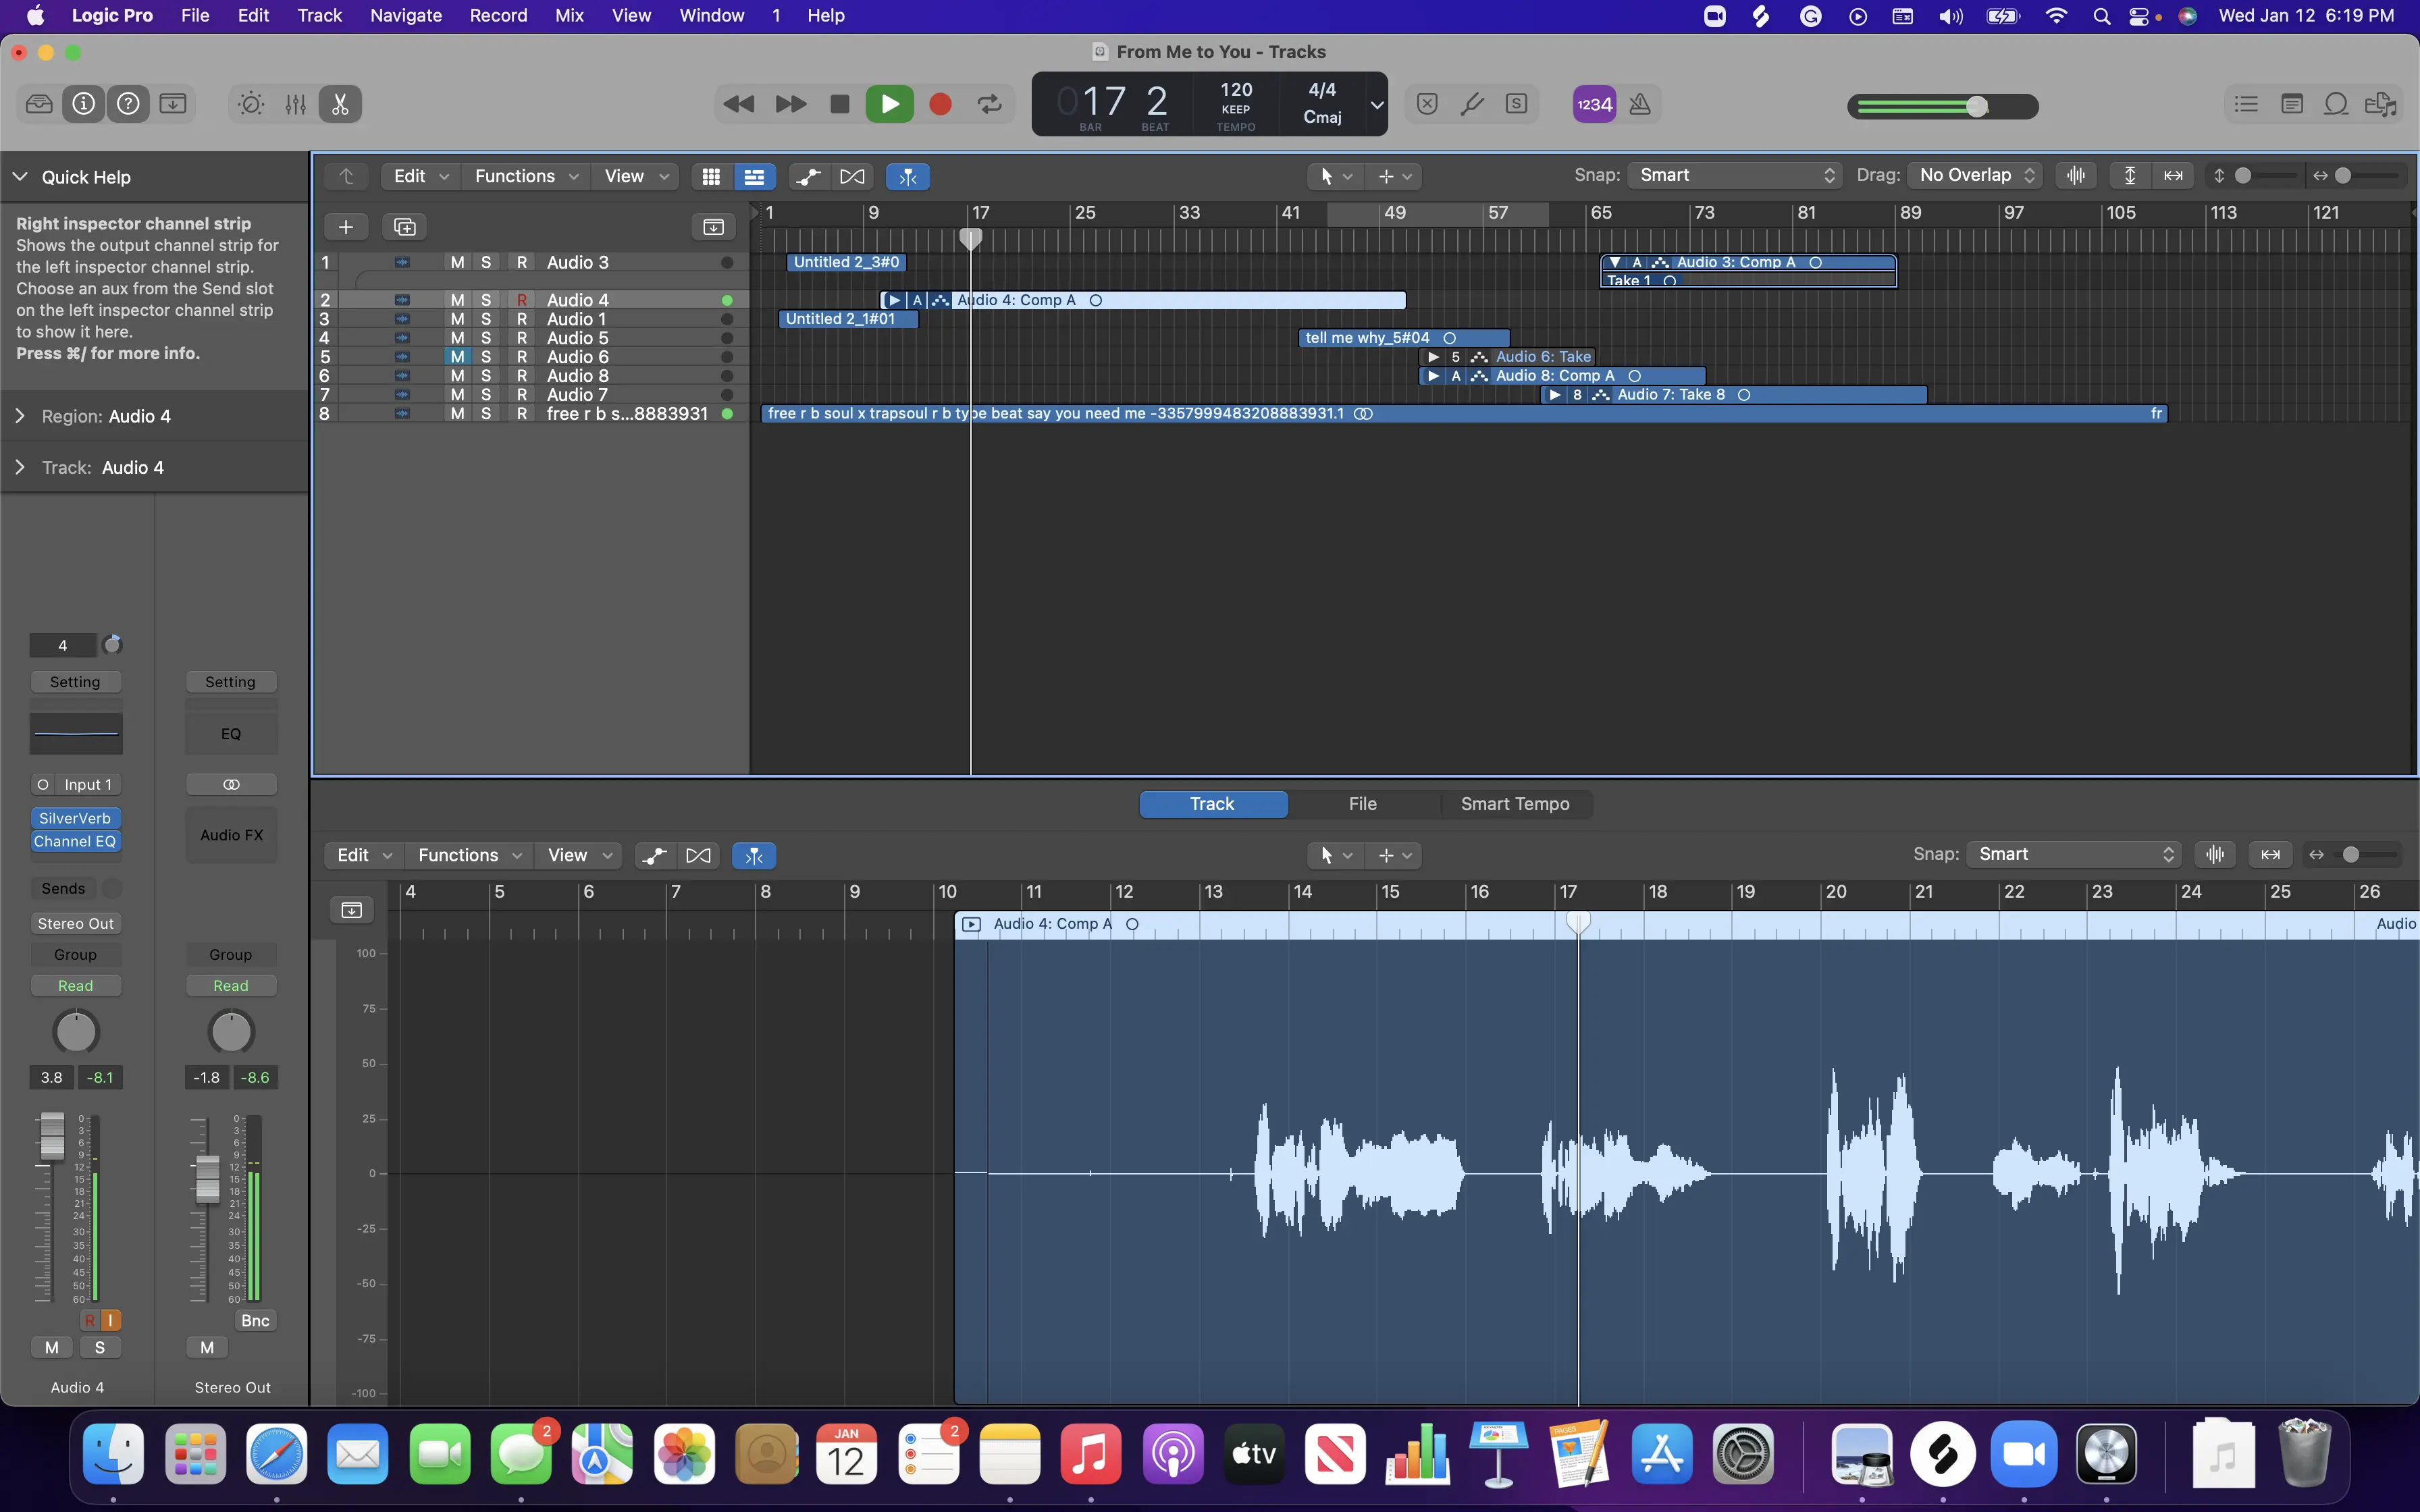The width and height of the screenshot is (2420, 1512).
Task: Switch to the Smart Tempo tab
Action: 1514,804
